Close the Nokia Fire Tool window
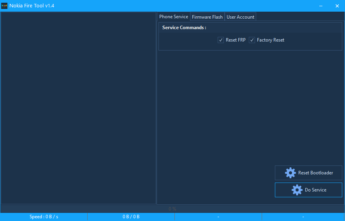The width and height of the screenshot is (345, 221). coord(337,6)
